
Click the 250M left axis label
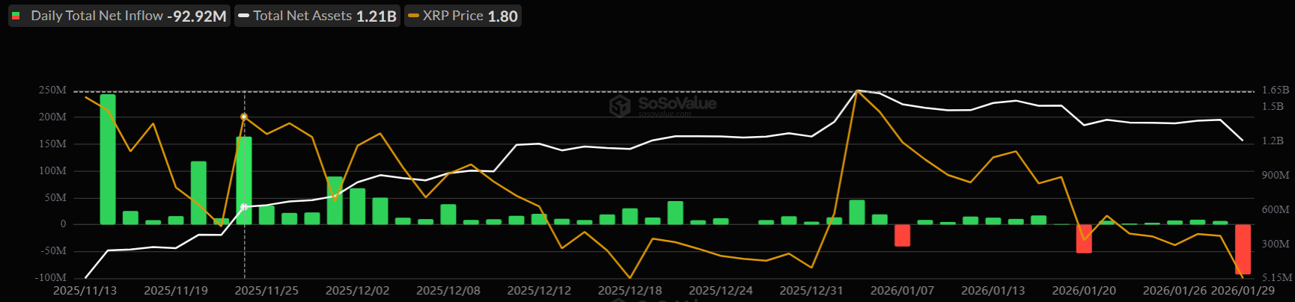52,90
